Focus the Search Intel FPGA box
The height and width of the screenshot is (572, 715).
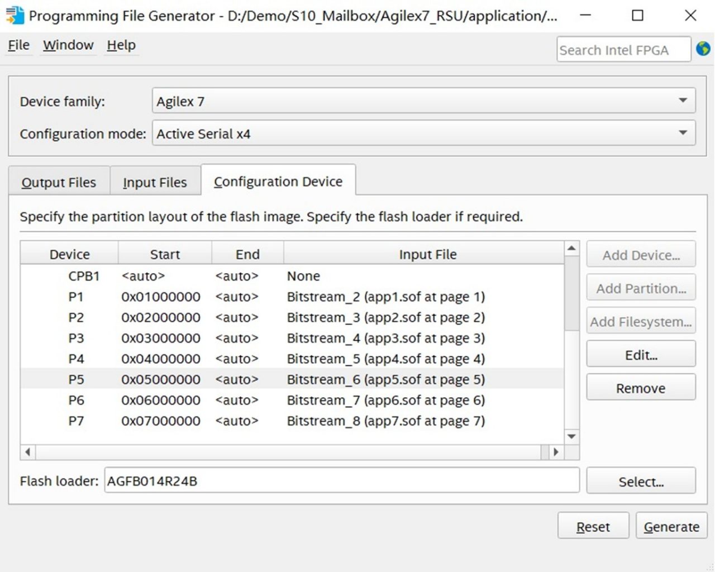(623, 50)
